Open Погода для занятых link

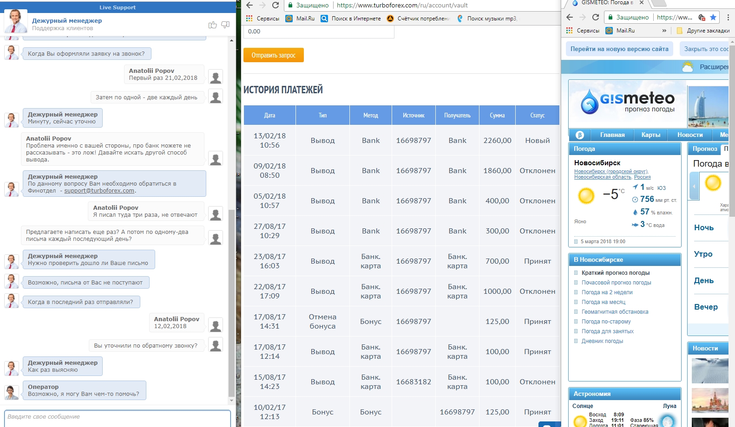point(607,331)
